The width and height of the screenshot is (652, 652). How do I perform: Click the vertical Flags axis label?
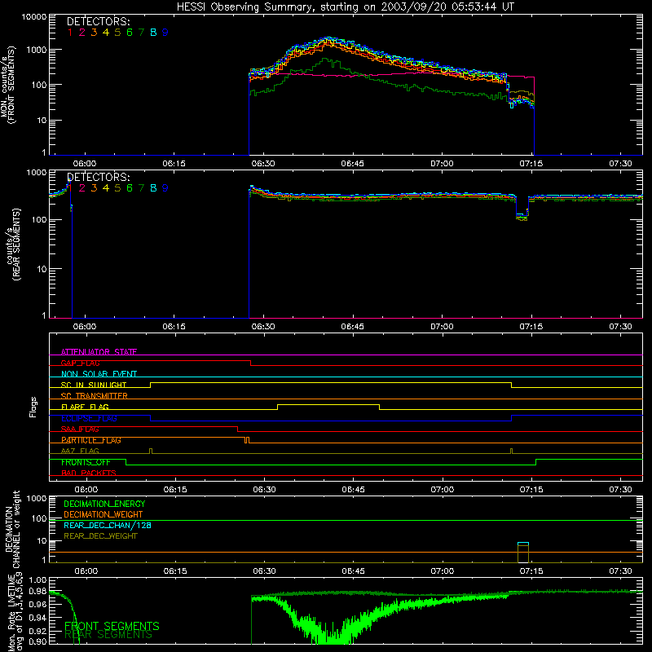[33, 407]
